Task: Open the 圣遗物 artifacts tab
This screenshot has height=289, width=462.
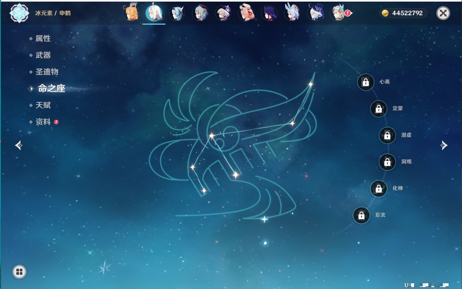Action: pyautogui.click(x=47, y=72)
